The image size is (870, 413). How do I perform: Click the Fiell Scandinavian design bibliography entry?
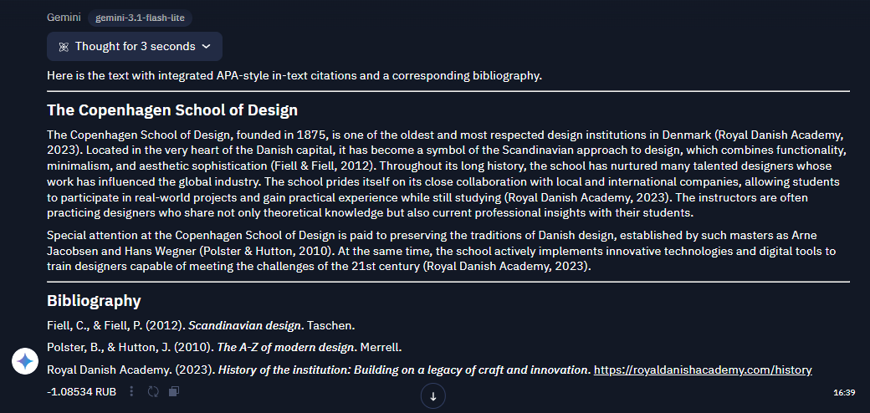201,325
